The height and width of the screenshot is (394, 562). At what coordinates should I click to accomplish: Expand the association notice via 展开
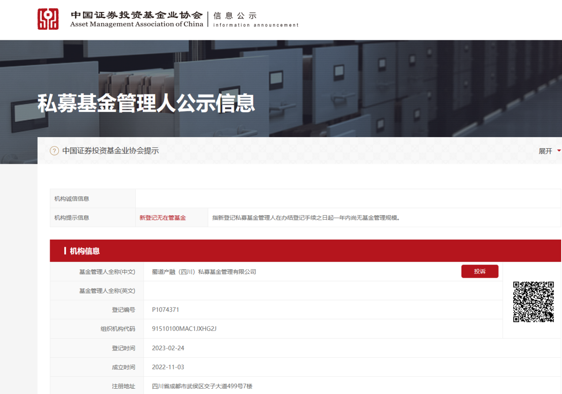tap(545, 151)
